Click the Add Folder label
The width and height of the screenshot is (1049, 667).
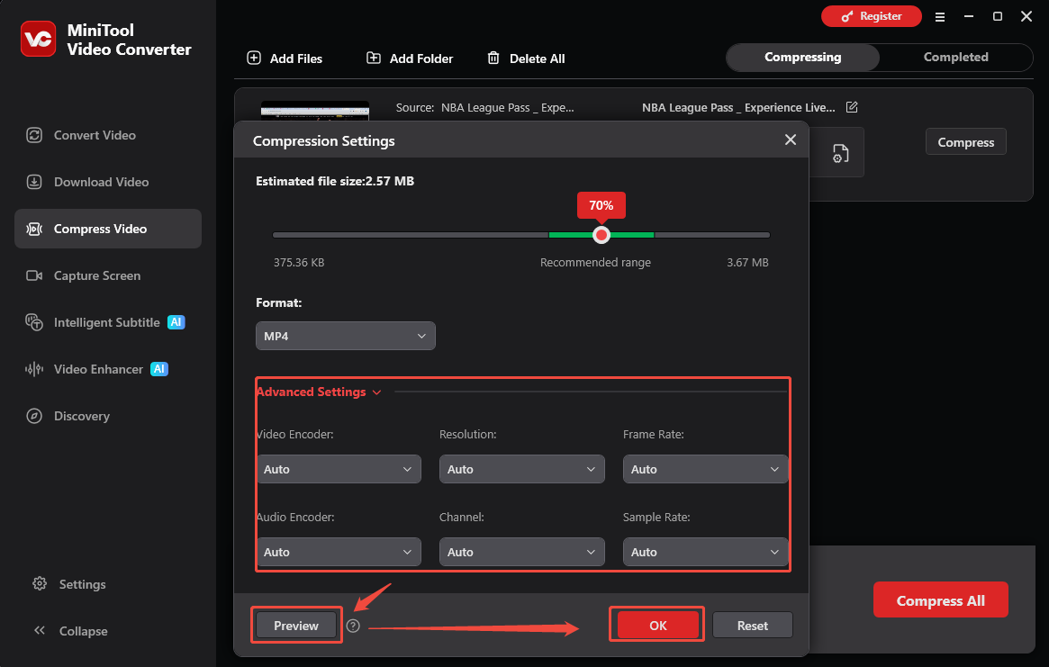pyautogui.click(x=421, y=59)
